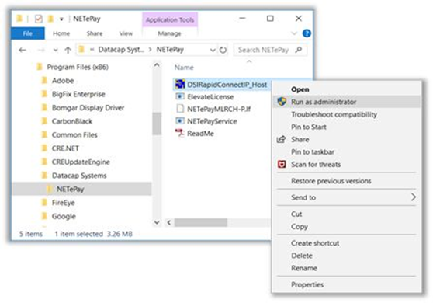Switch to the View ribbon tab
The height and width of the screenshot is (303, 433).
tap(126, 33)
